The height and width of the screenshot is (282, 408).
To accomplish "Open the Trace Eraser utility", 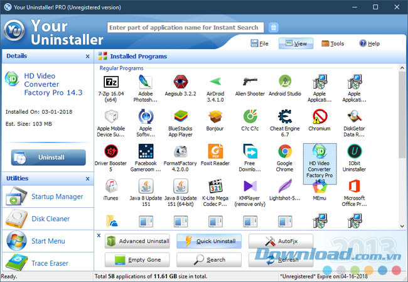I will tap(48, 263).
